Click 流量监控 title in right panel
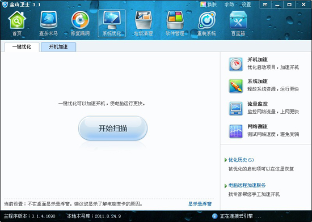Viewport: 312px width, 222px height. [258, 104]
